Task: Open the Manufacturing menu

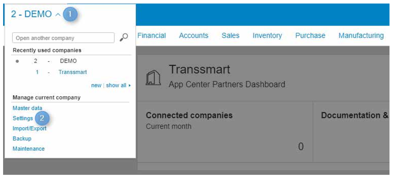Action: 361,36
